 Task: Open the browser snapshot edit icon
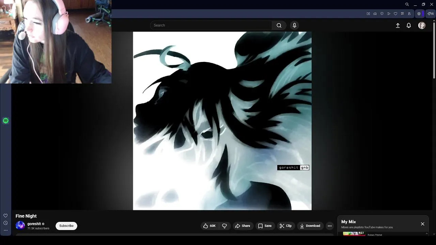pyautogui.click(x=368, y=14)
